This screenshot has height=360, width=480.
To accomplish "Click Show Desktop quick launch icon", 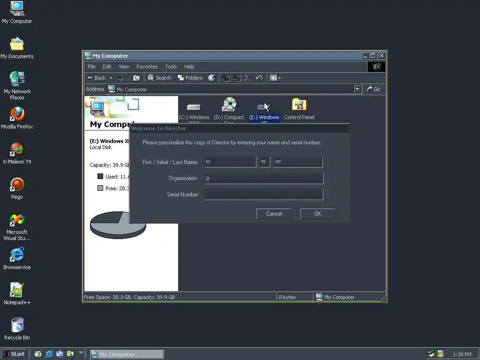I will pos(38,354).
